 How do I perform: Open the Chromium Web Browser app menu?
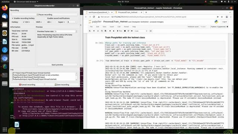pos(26,1)
